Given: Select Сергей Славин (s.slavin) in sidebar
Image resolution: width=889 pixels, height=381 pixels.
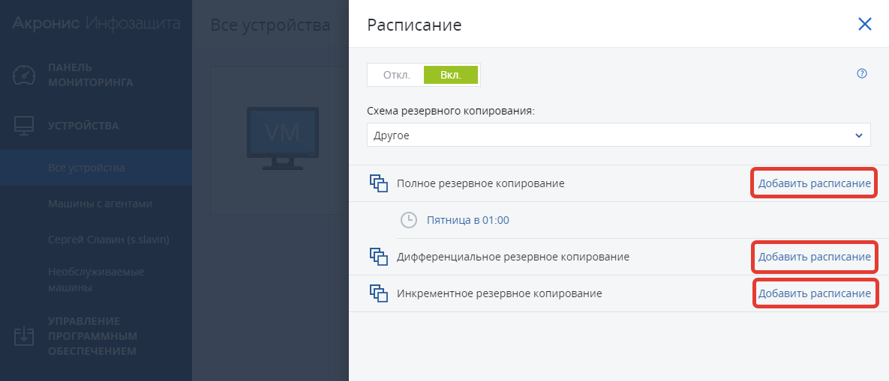Looking at the screenshot, I should click(x=109, y=239).
